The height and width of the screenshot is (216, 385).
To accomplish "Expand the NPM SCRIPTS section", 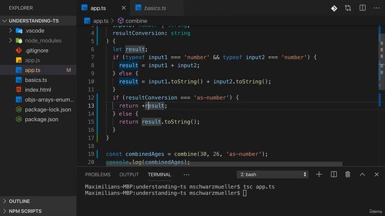I will tap(38, 211).
